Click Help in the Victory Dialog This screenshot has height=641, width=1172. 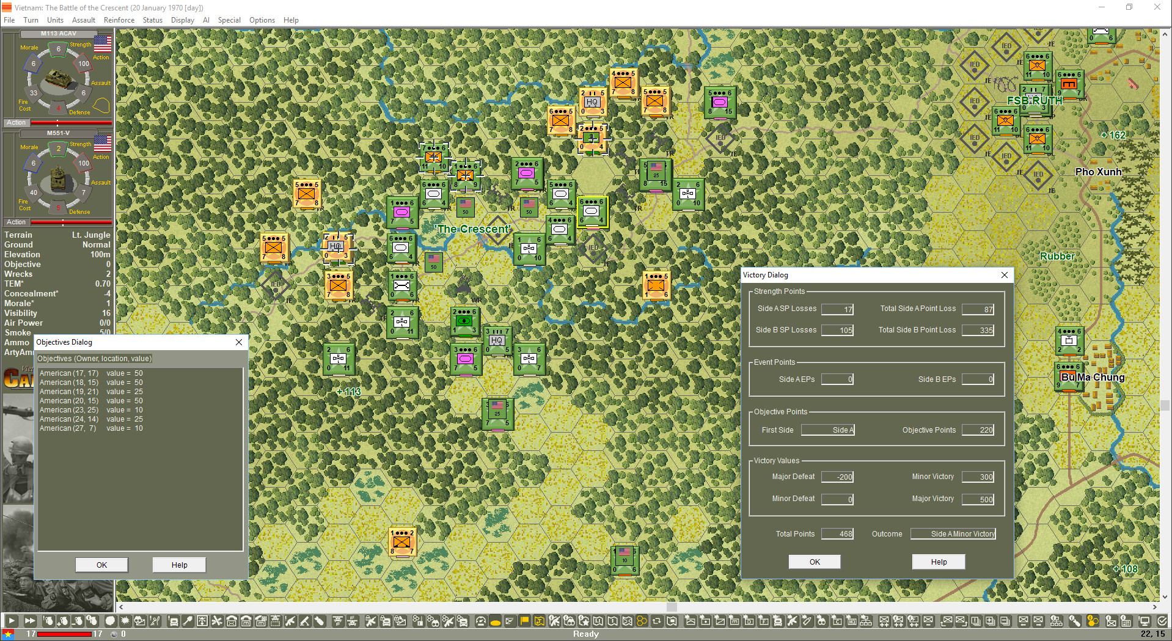[x=939, y=562]
